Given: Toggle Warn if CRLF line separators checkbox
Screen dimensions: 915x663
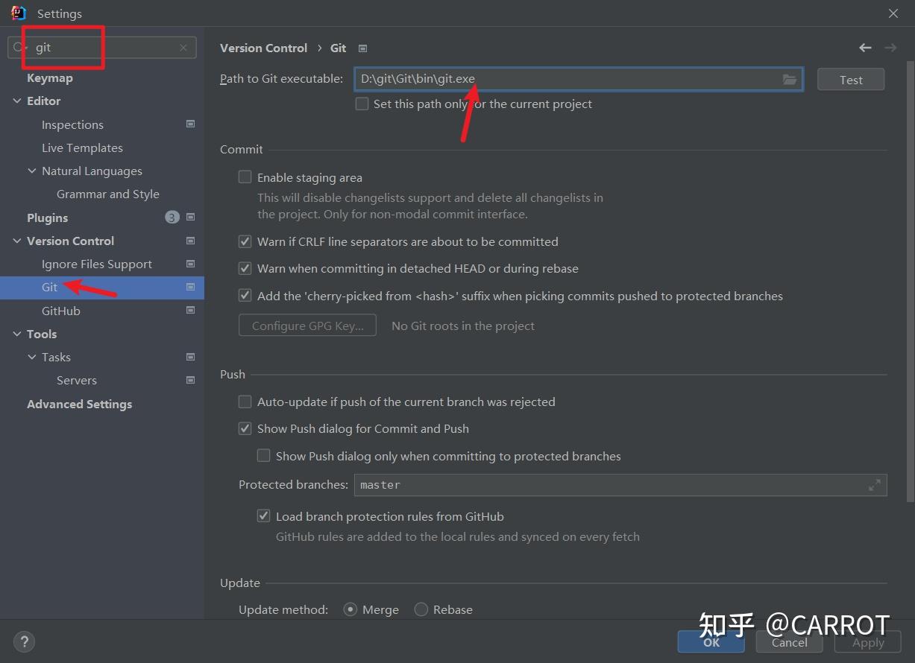Looking at the screenshot, I should pos(245,241).
